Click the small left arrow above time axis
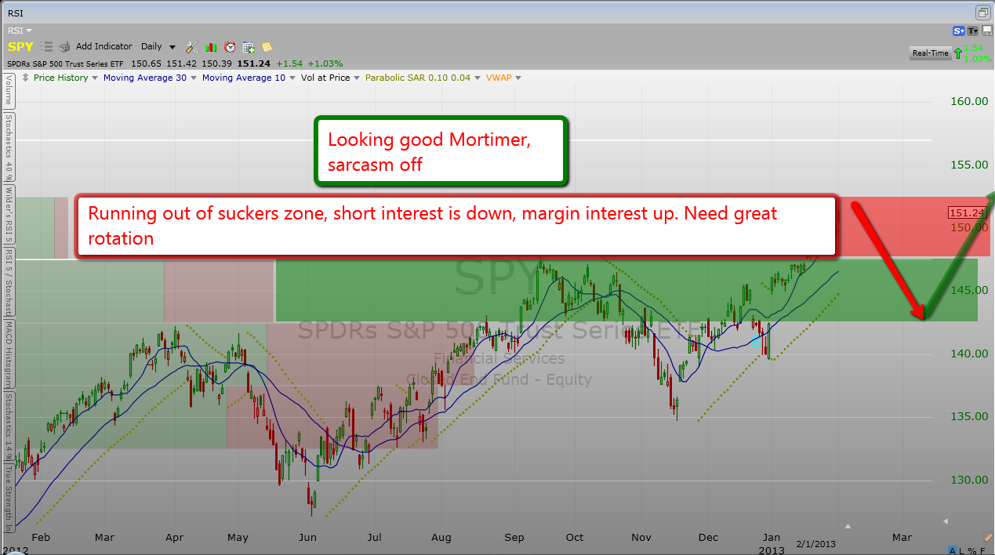995x555 pixels. click(x=946, y=521)
